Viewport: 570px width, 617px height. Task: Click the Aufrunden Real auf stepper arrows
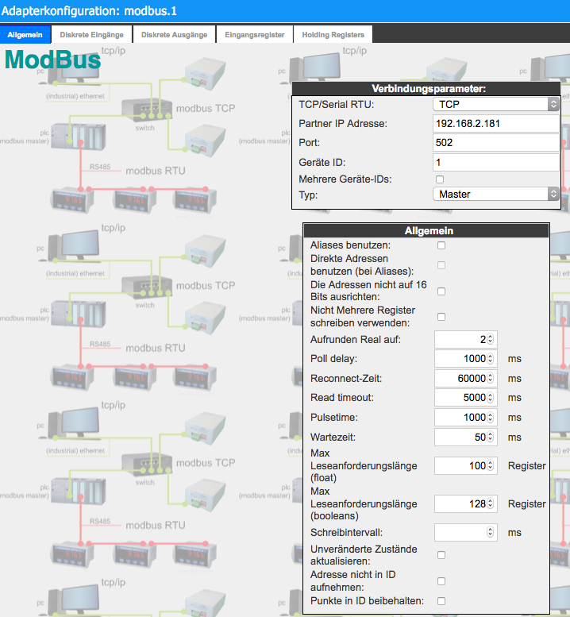click(x=490, y=339)
